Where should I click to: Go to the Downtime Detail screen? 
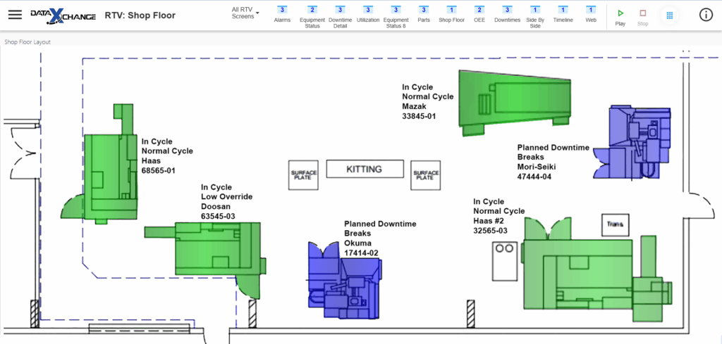pos(340,18)
